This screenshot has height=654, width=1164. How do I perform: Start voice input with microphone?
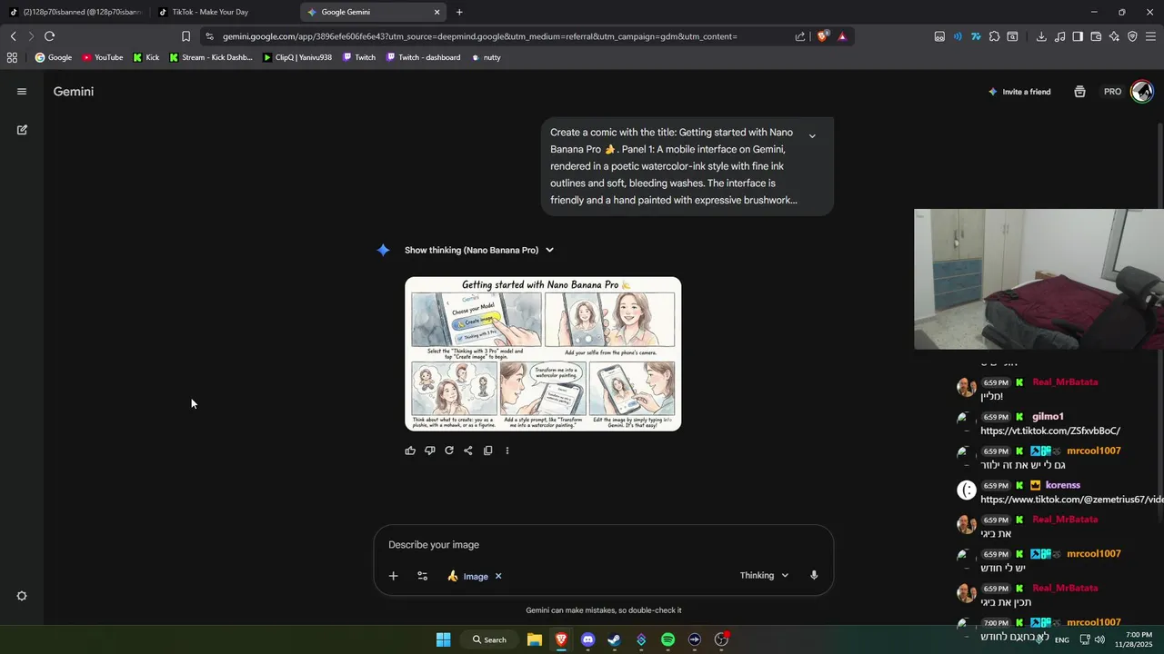[x=814, y=575]
